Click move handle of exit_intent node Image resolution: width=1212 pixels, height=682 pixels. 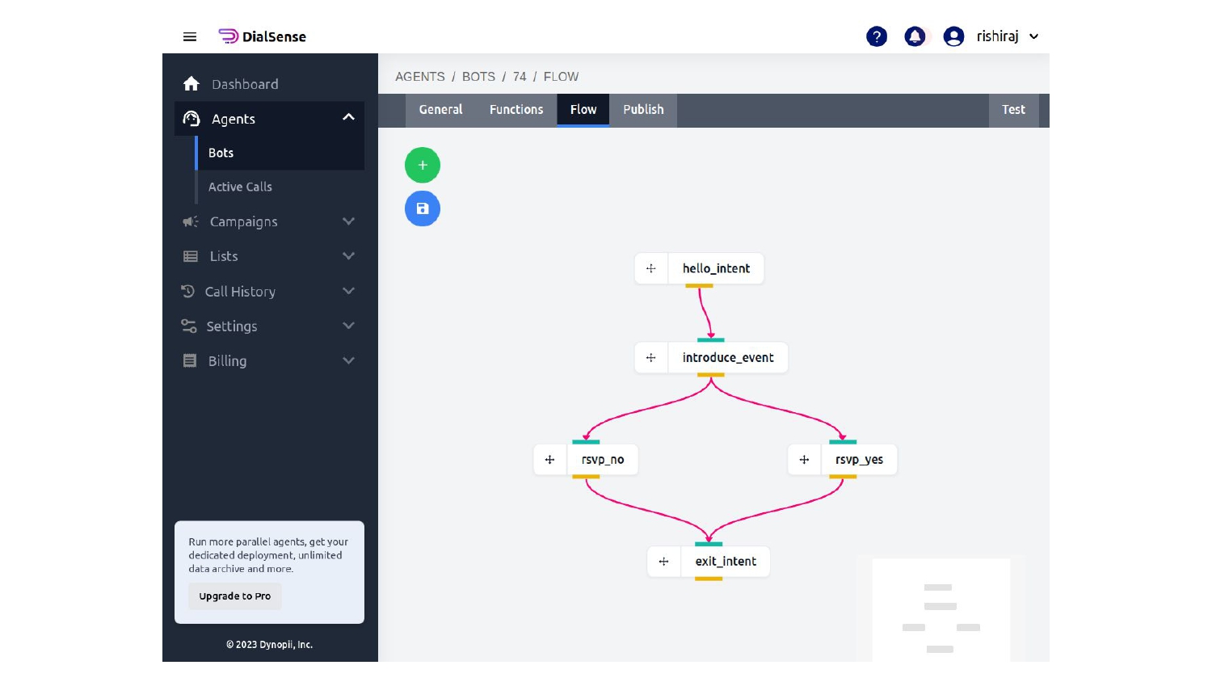664,562
